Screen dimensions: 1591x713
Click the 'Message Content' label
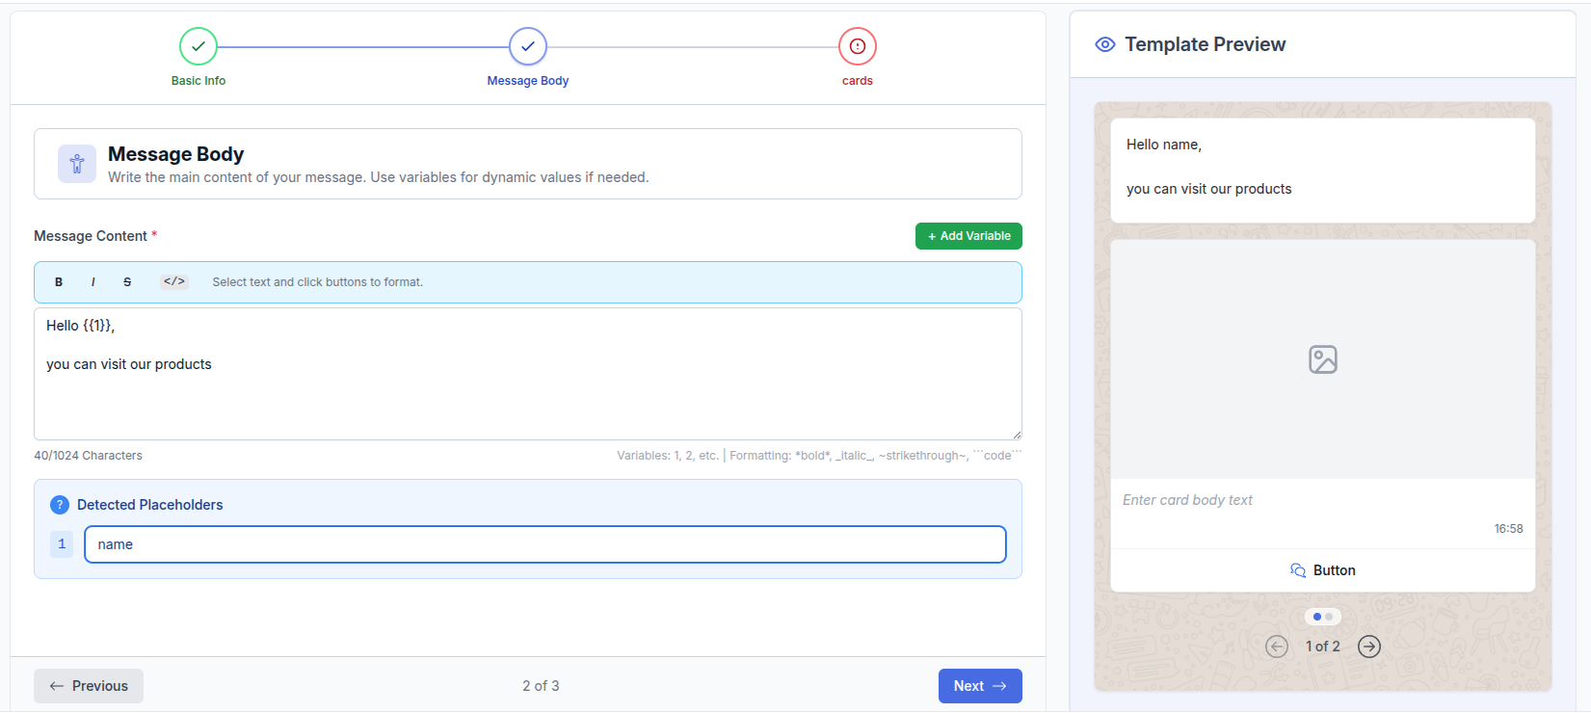tap(91, 236)
